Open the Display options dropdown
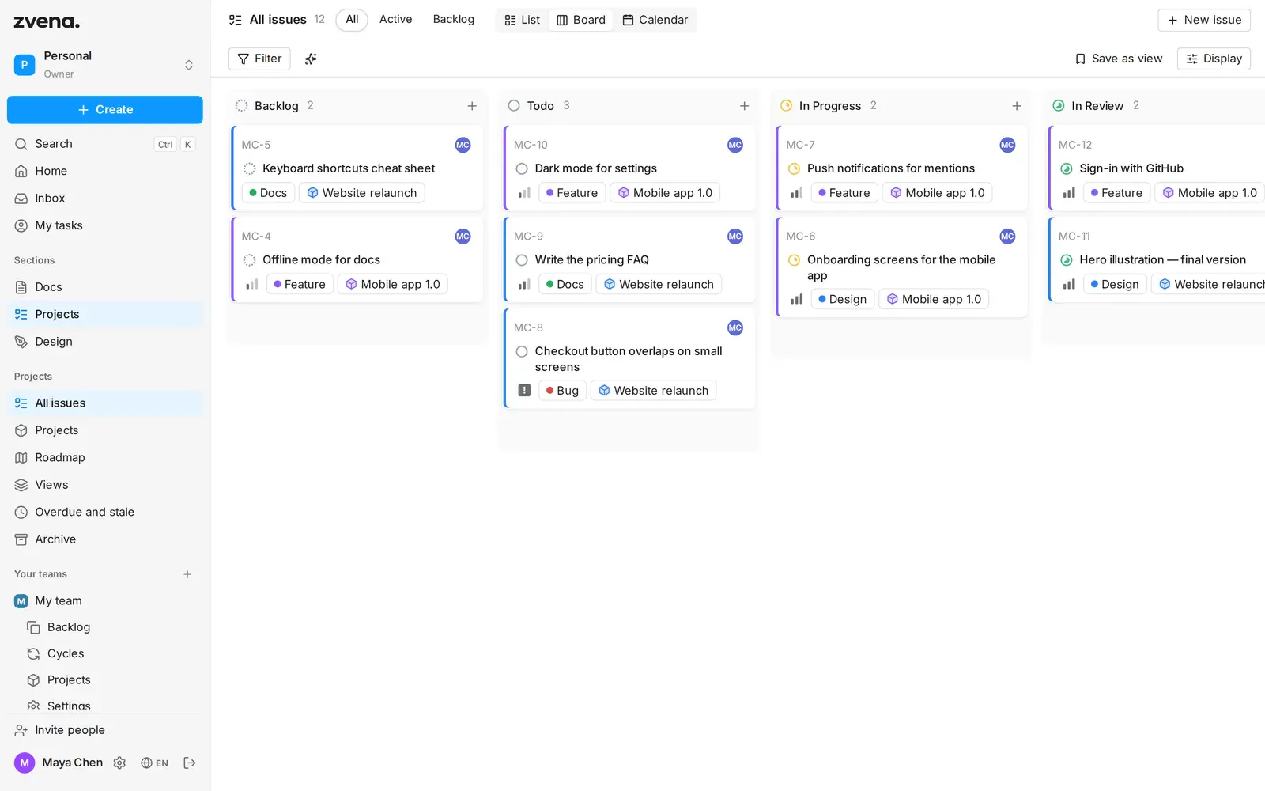This screenshot has height=791, width=1265. click(1214, 59)
